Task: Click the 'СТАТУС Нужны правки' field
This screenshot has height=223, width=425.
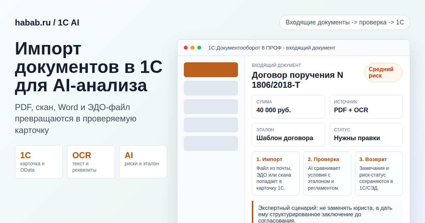Action: point(366,135)
